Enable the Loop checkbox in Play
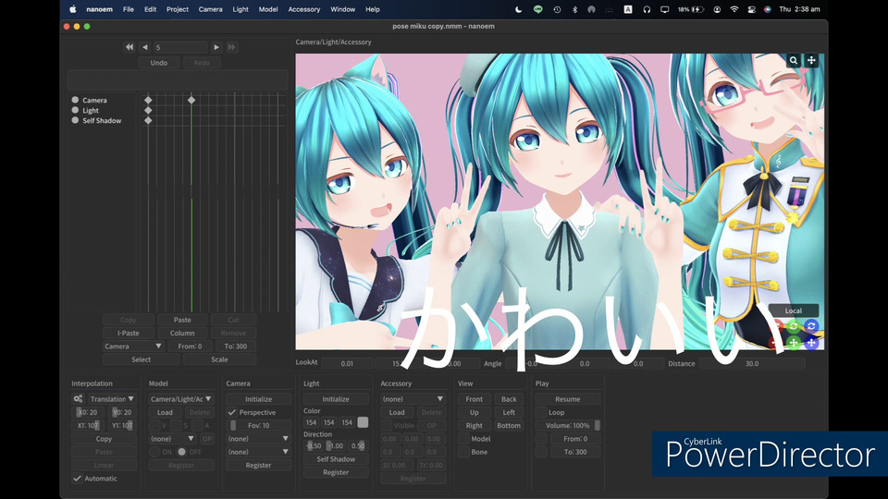888x499 pixels. (541, 412)
